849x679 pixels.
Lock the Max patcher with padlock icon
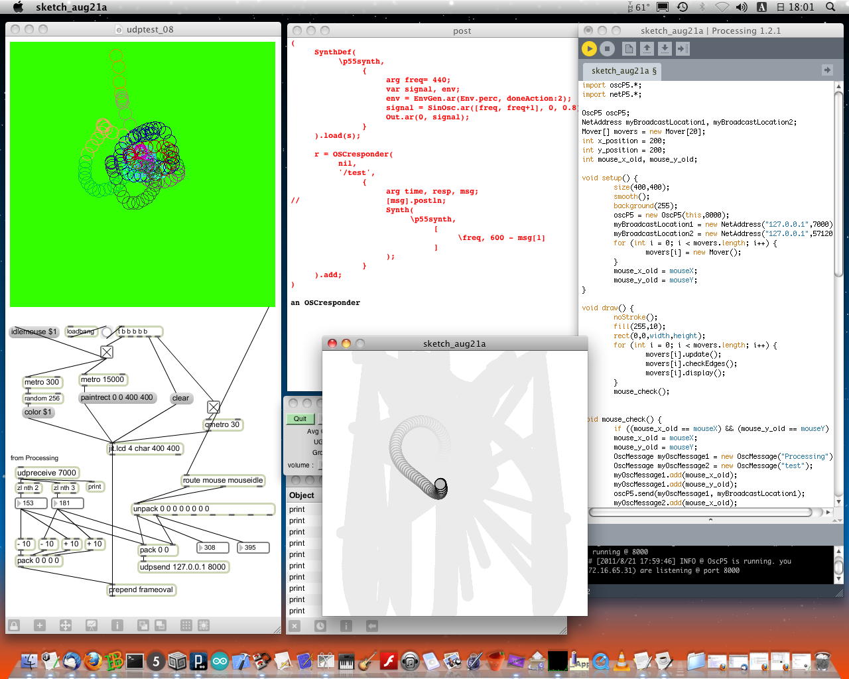click(14, 625)
